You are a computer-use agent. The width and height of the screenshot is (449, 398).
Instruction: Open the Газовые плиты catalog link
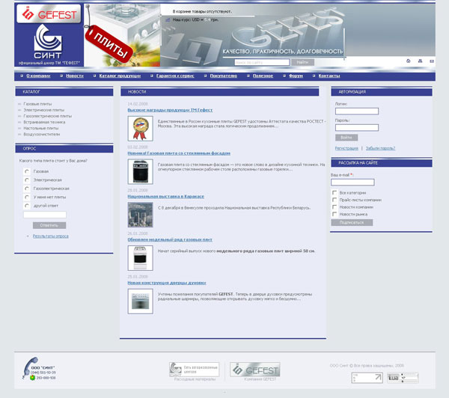[37, 104]
